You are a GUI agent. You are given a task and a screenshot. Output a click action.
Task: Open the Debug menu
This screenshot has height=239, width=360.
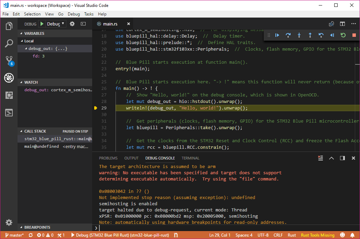74,14
